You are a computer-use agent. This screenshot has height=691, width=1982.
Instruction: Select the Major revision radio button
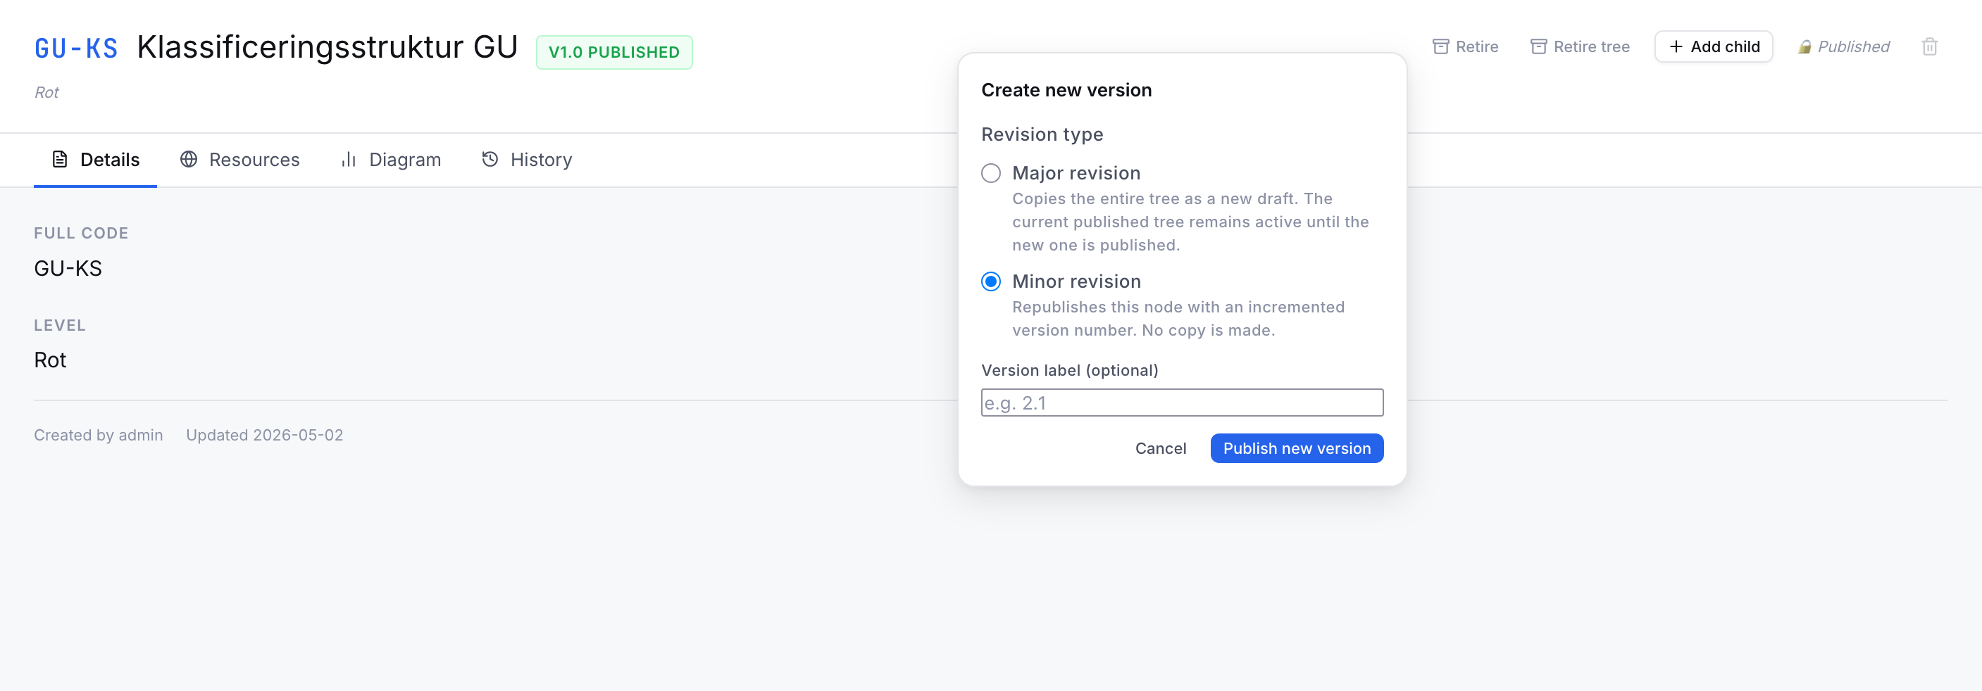[991, 173]
